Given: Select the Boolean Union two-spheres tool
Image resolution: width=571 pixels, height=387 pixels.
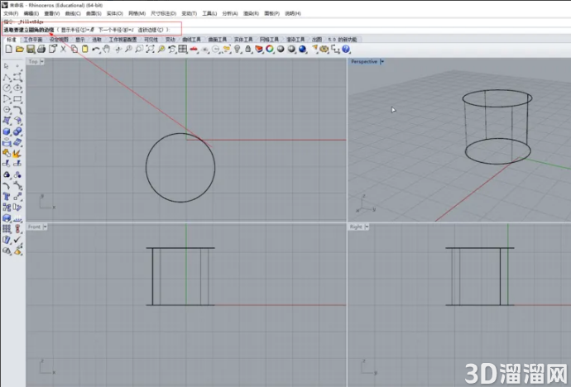Looking at the screenshot, I should click(17, 131).
